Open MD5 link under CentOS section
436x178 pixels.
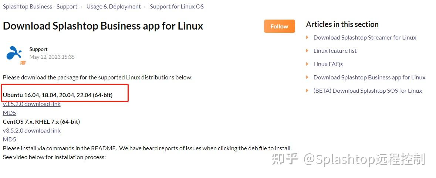pos(10,139)
